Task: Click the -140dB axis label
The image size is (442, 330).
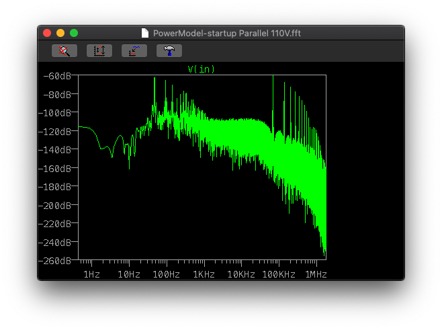Action: click(x=55, y=150)
